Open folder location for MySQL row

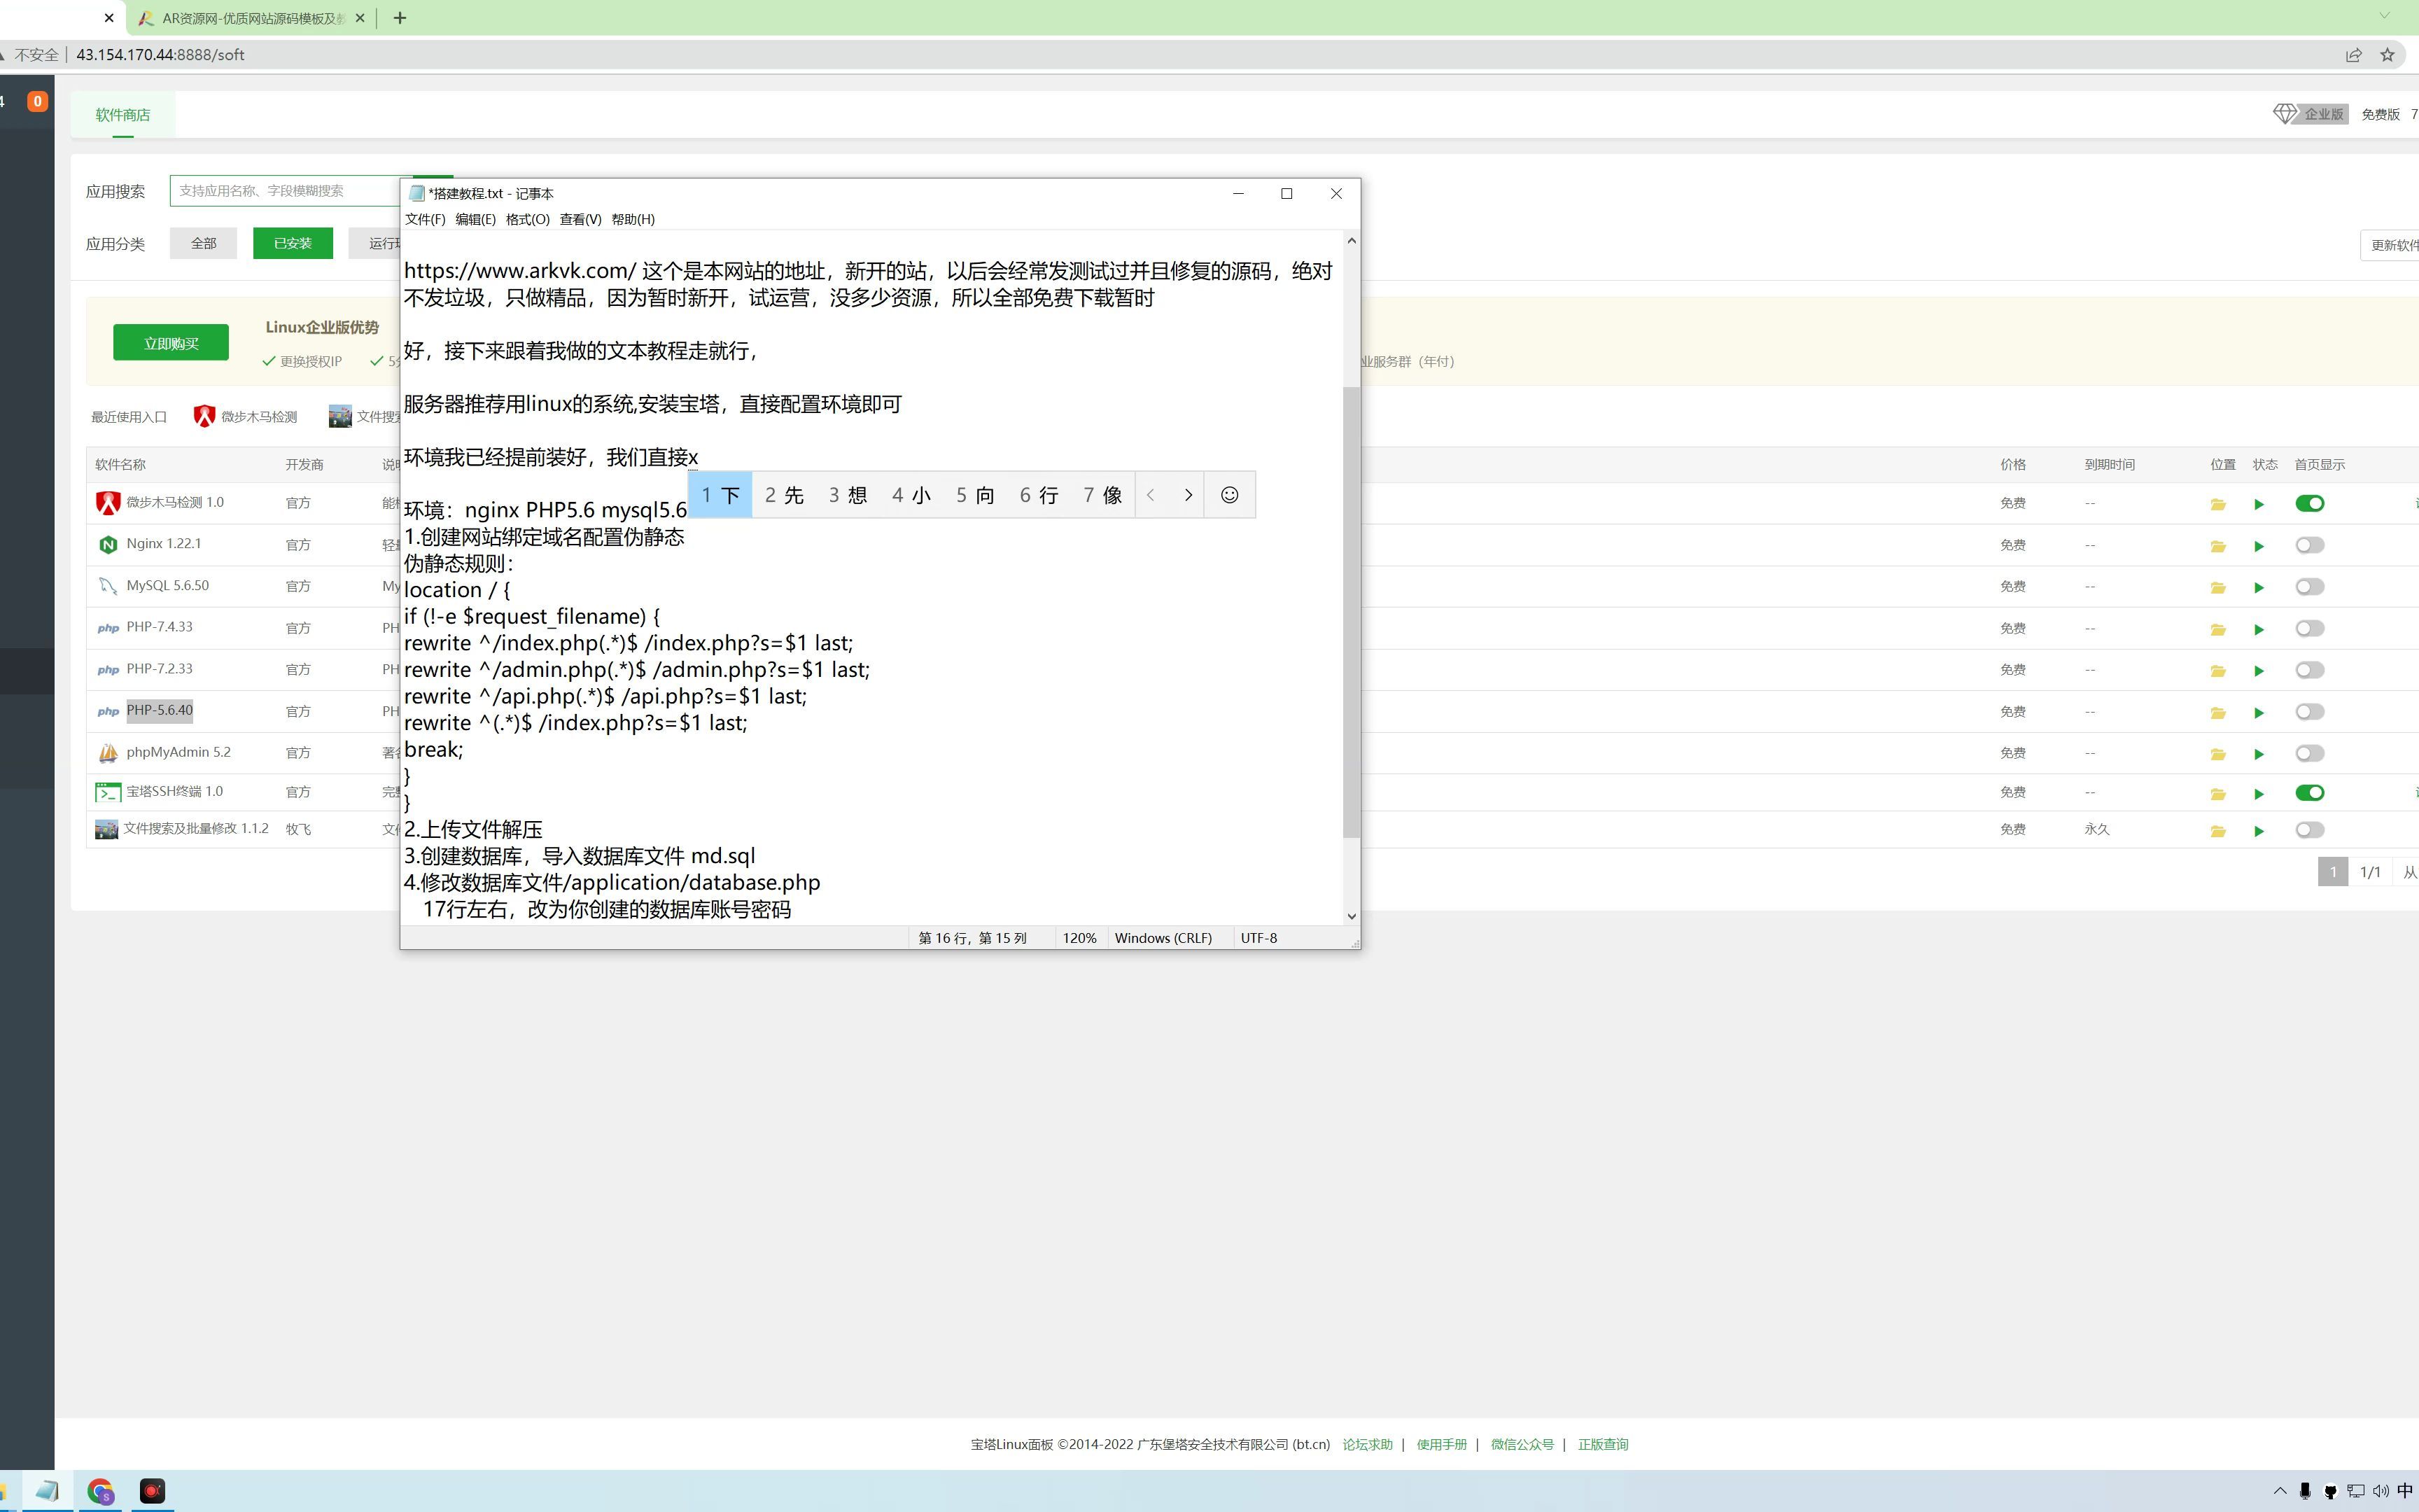[2218, 587]
